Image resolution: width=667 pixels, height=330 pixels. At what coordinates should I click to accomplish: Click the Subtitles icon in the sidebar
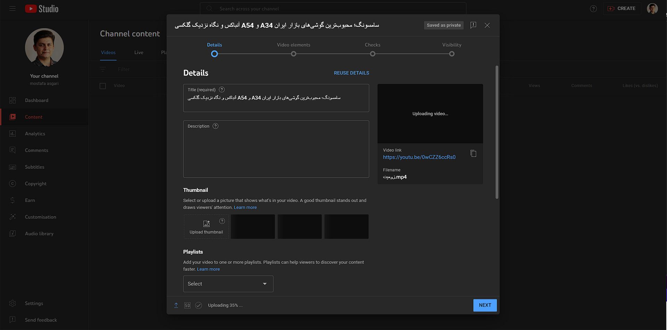point(13,167)
